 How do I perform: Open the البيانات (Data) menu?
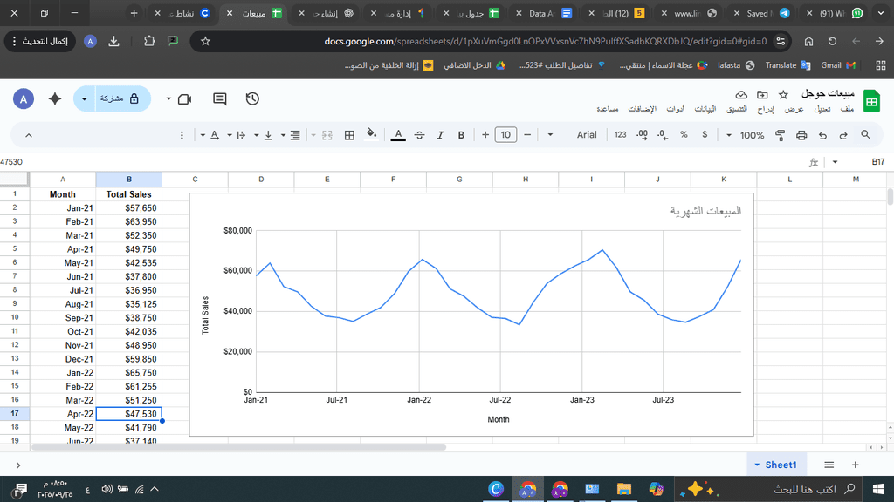705,109
